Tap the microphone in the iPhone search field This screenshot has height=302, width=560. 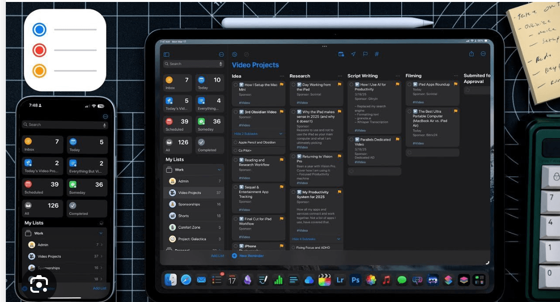104,125
